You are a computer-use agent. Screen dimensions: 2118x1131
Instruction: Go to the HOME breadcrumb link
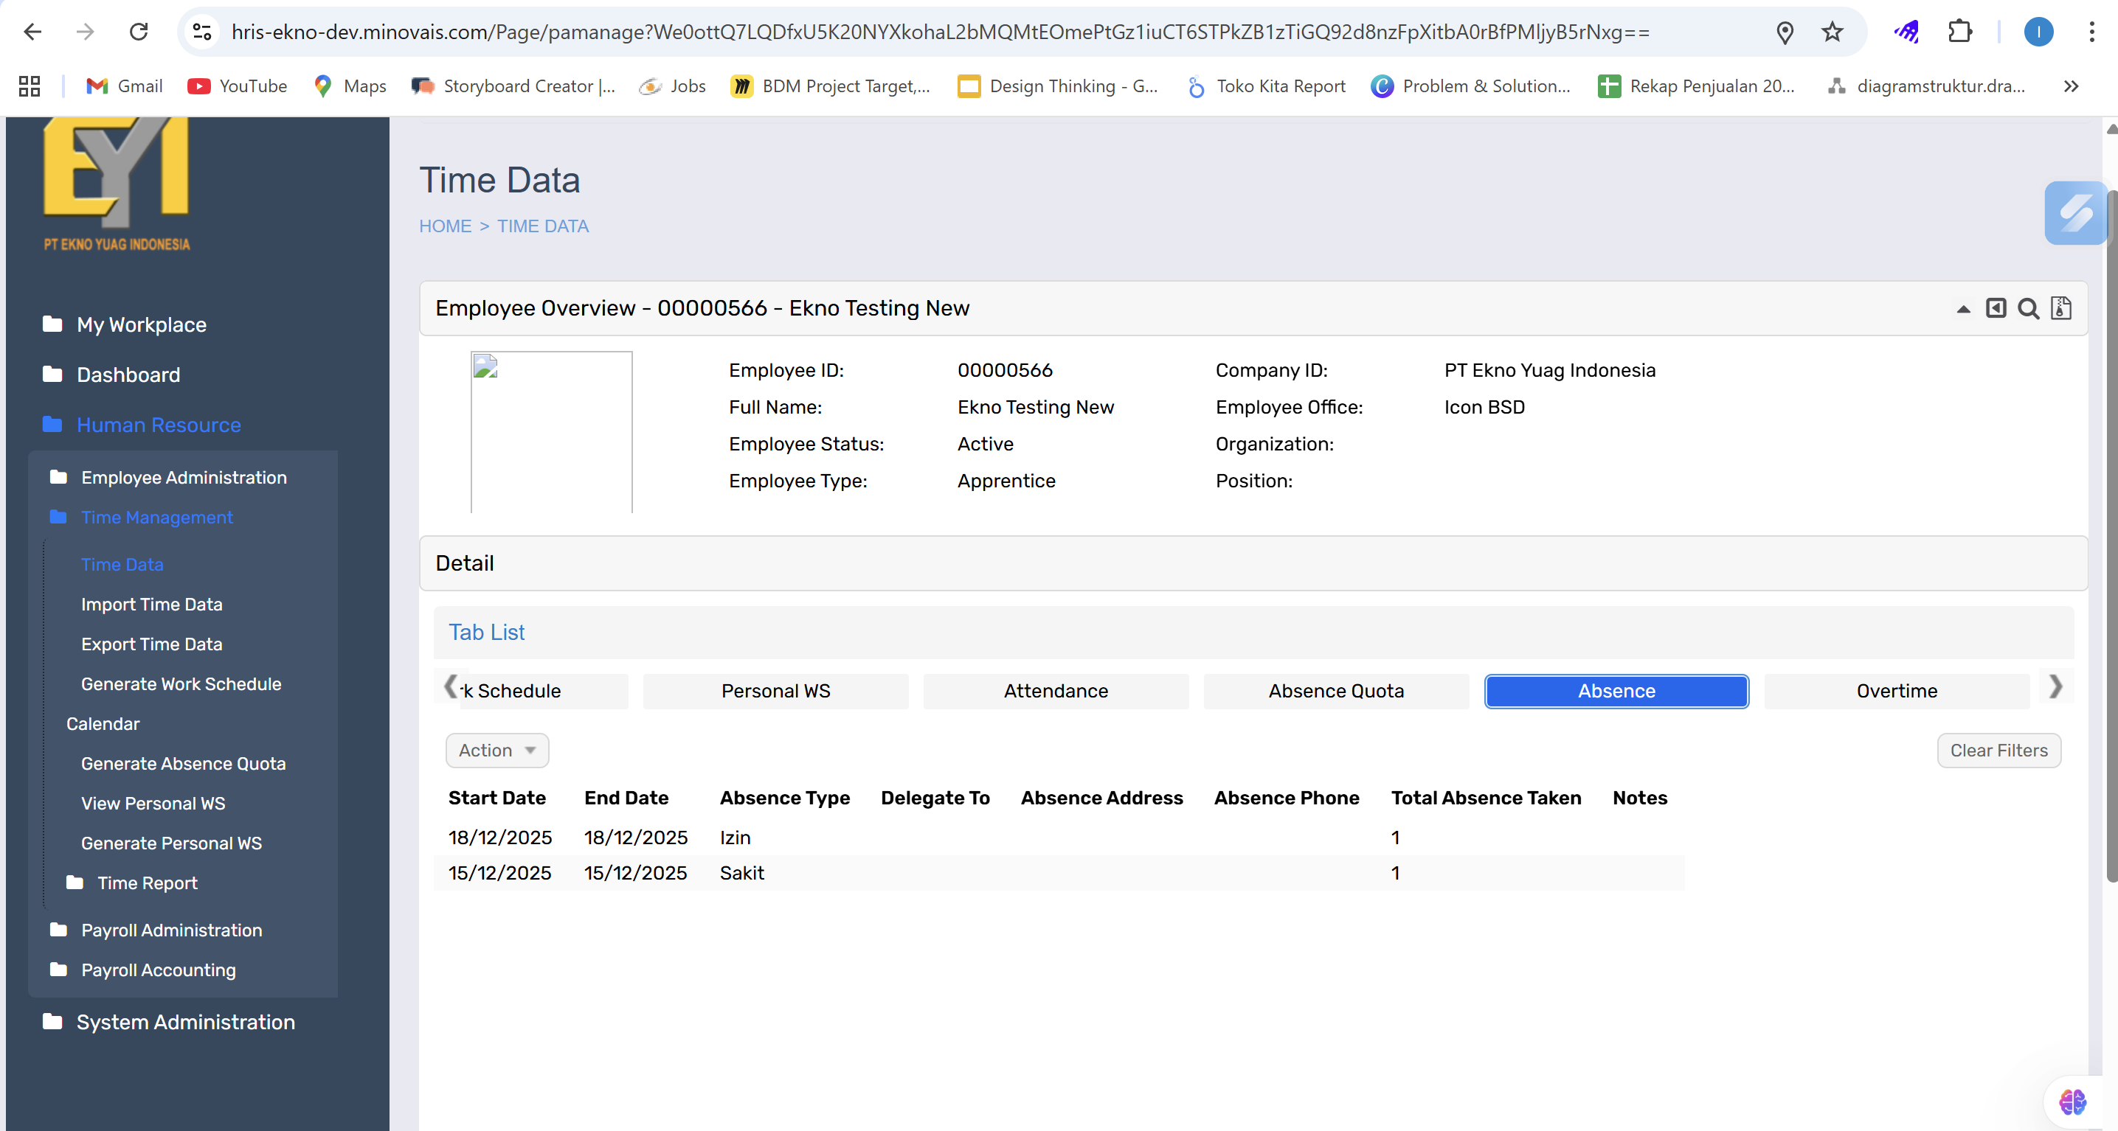point(445,226)
